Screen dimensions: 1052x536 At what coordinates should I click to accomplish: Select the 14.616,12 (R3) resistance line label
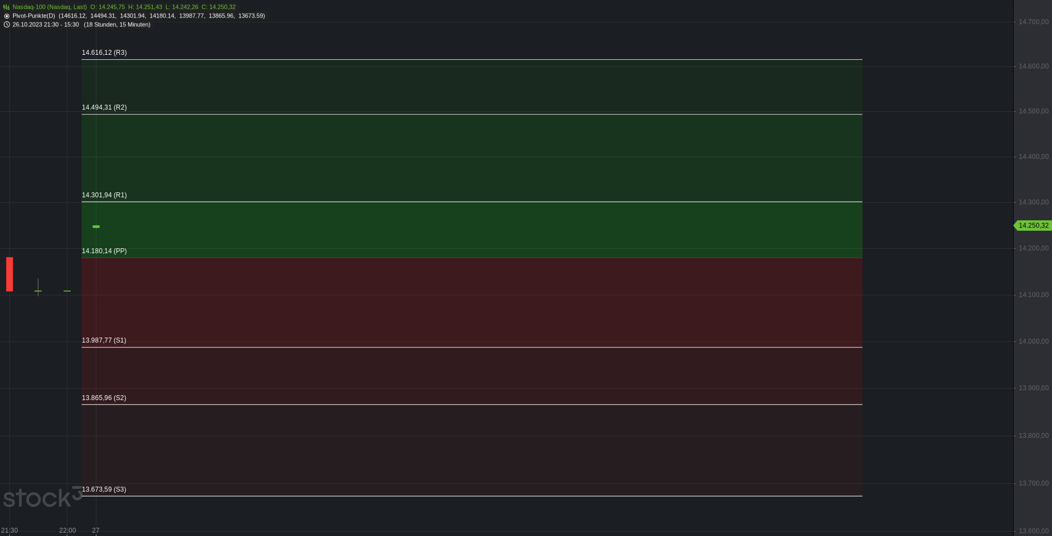(104, 53)
